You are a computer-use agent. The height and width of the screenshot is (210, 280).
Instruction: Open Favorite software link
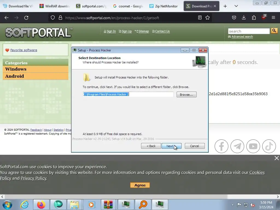pos(24,50)
